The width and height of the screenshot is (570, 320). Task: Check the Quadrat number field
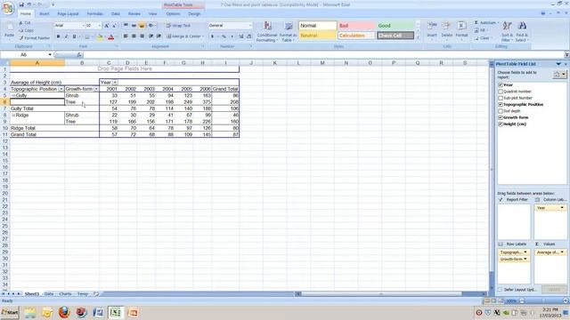tap(501, 92)
